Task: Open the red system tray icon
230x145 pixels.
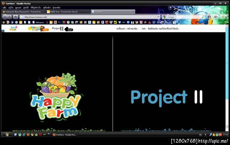Action: [220, 135]
